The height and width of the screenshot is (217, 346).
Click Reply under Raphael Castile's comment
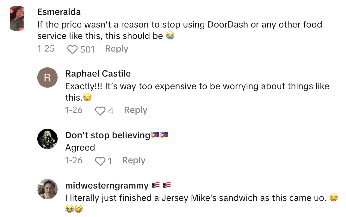point(135,110)
